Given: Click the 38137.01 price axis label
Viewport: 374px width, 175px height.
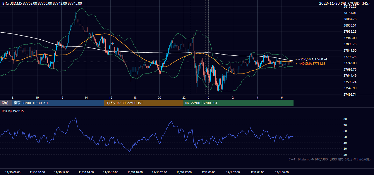Looking at the screenshot, I should click(350, 13).
